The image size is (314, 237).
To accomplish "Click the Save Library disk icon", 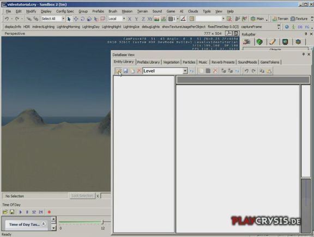I will pyautogui.click(x=125, y=71).
